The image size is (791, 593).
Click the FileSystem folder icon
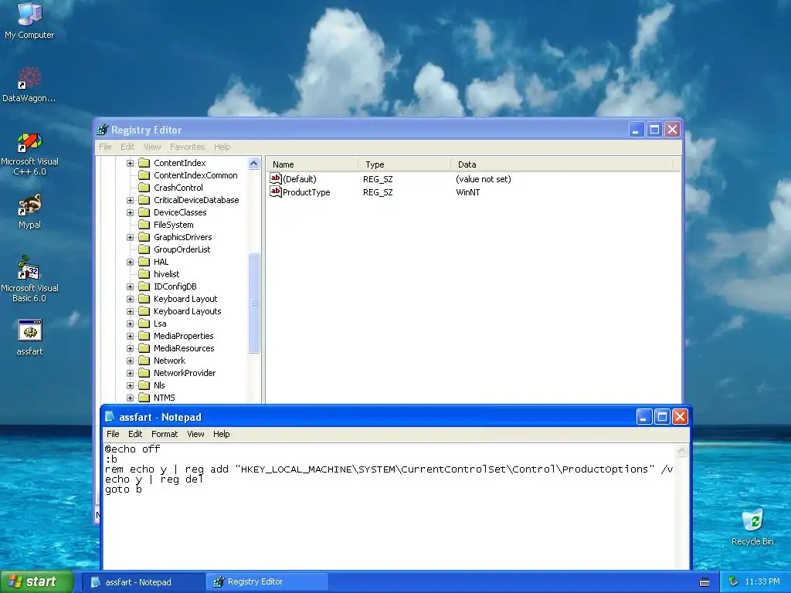[144, 225]
